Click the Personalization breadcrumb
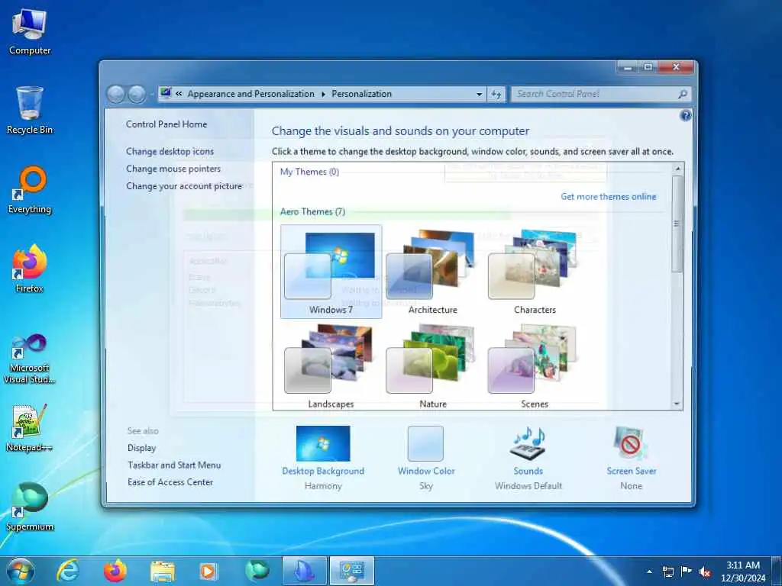This screenshot has height=586, width=782. (x=361, y=94)
